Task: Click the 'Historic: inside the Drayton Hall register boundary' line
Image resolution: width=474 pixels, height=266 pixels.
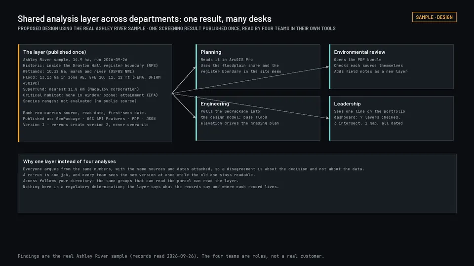Action: (90, 66)
